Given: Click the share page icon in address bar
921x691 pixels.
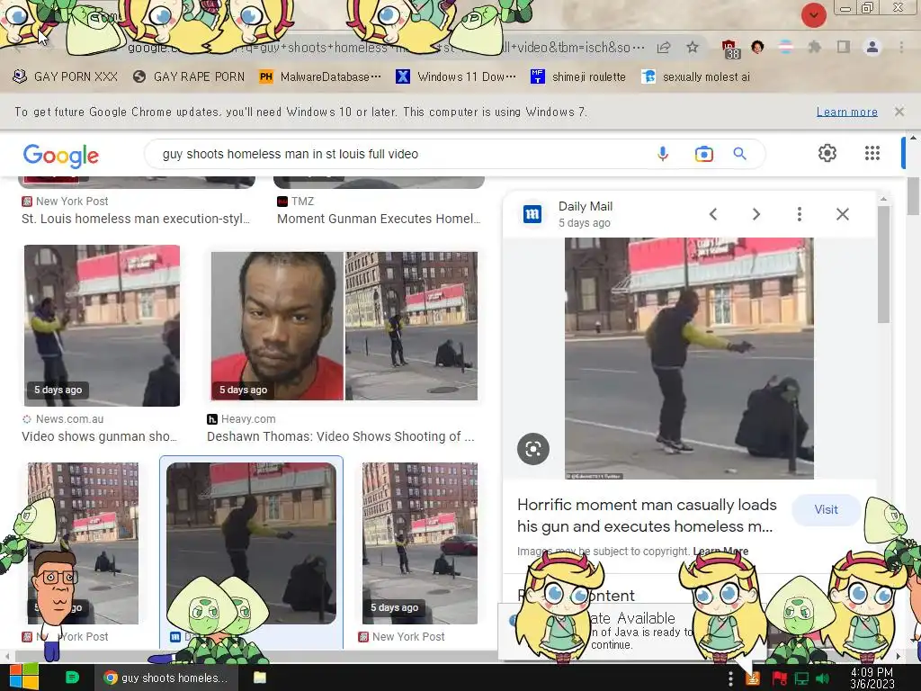Looking at the screenshot, I should click(664, 48).
